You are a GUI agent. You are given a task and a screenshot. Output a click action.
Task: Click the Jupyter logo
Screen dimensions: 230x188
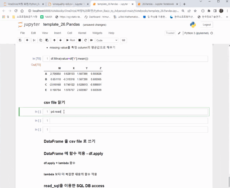click(x=29, y=25)
